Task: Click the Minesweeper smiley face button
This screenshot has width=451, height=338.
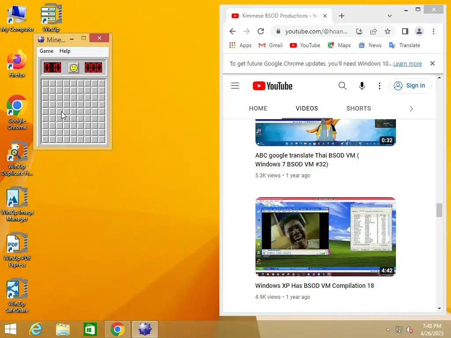Action: pyautogui.click(x=74, y=68)
